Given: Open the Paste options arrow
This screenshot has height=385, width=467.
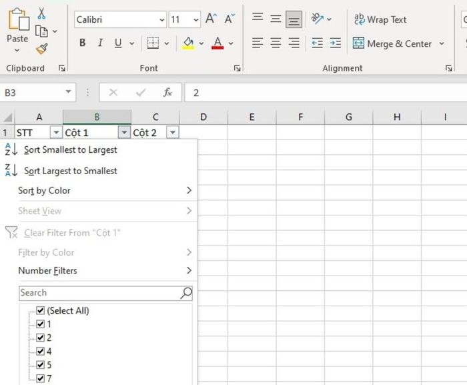Looking at the screenshot, I should click(17, 50).
